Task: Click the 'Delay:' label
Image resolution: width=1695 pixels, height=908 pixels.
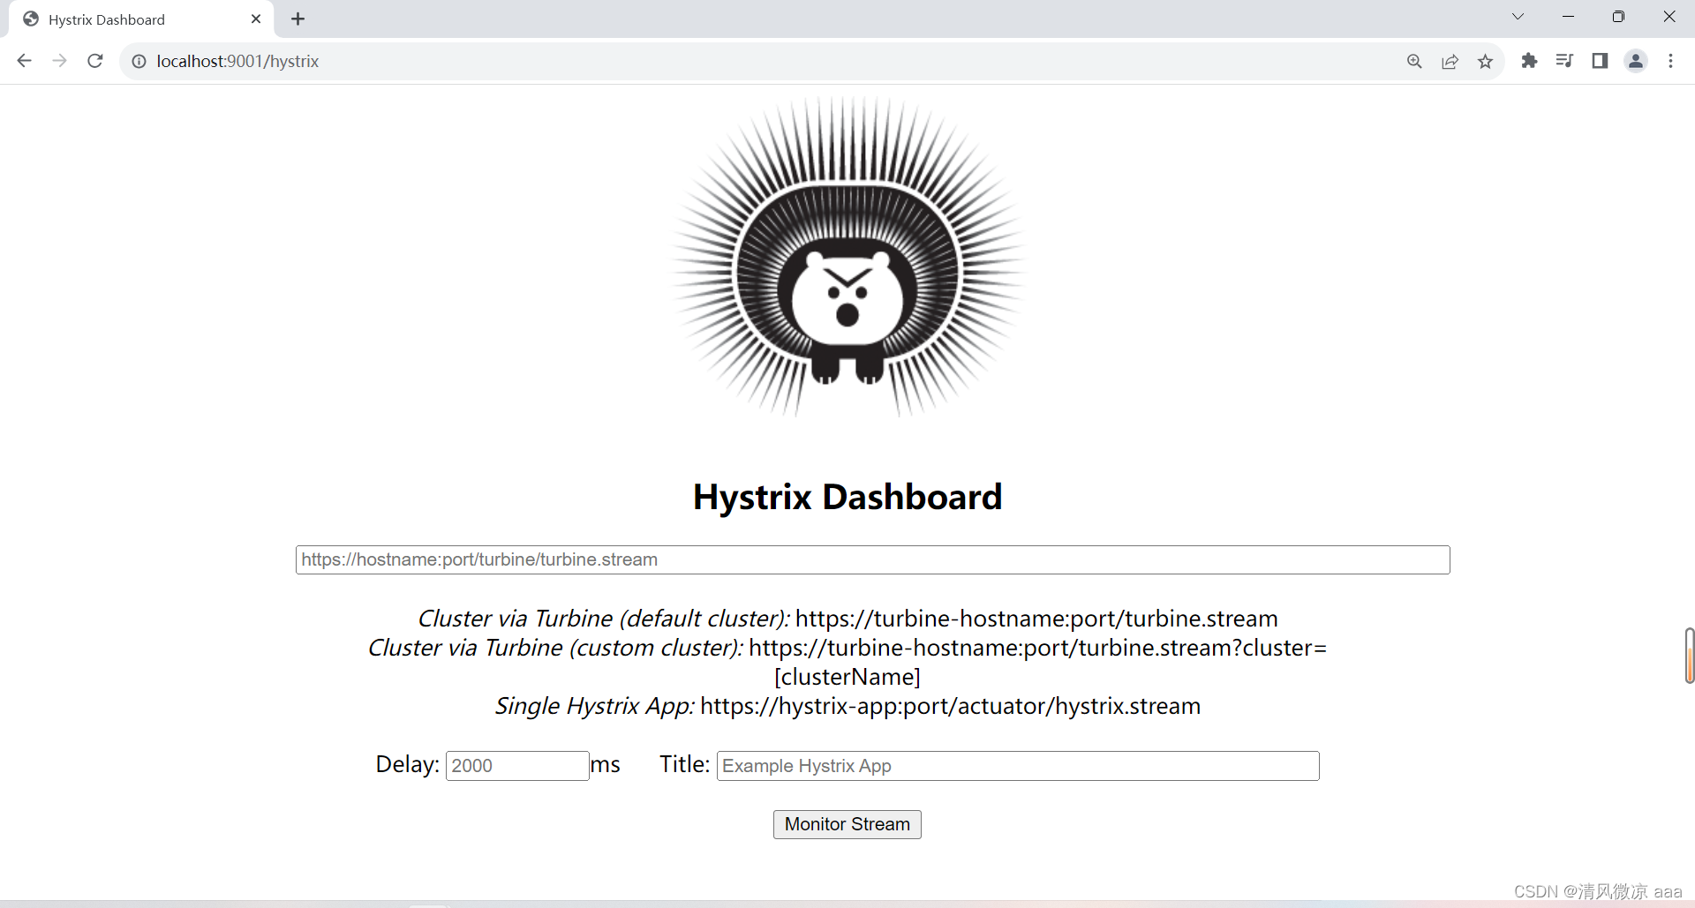Action: click(407, 764)
